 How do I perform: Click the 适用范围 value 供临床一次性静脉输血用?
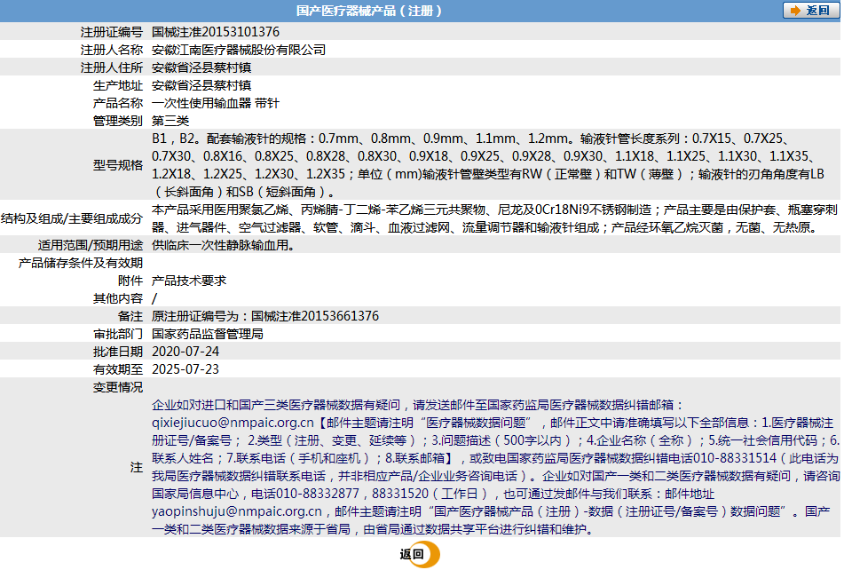coord(223,245)
